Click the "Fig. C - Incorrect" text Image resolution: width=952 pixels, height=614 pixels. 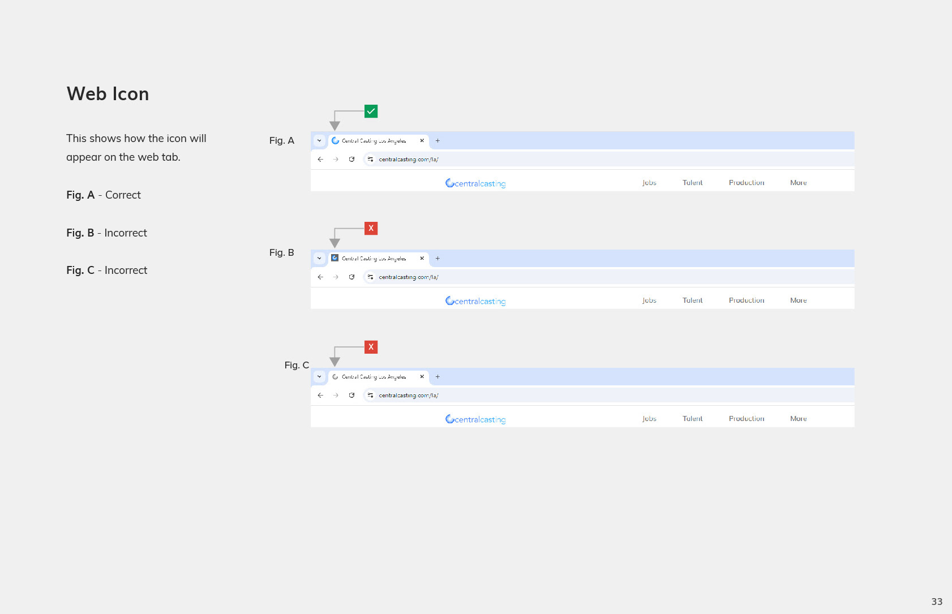(106, 270)
